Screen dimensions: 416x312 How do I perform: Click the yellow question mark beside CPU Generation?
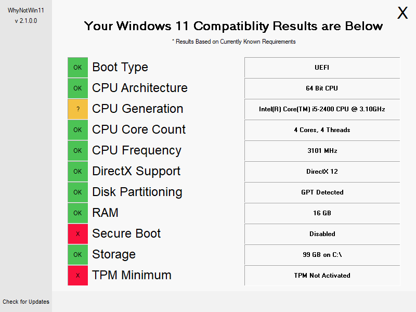pyautogui.click(x=77, y=109)
